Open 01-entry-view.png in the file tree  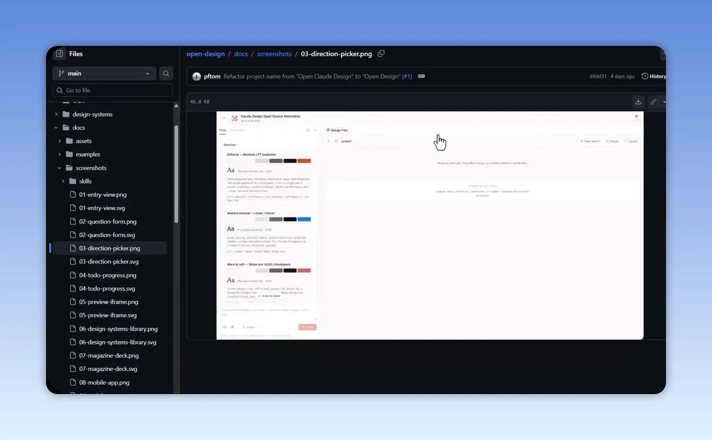pos(103,194)
